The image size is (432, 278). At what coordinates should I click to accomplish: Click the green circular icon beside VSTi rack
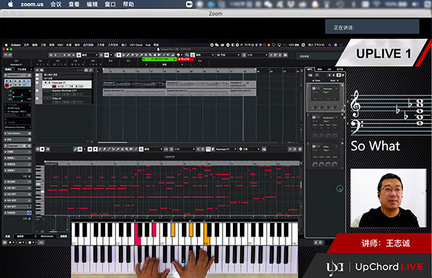click(x=340, y=188)
